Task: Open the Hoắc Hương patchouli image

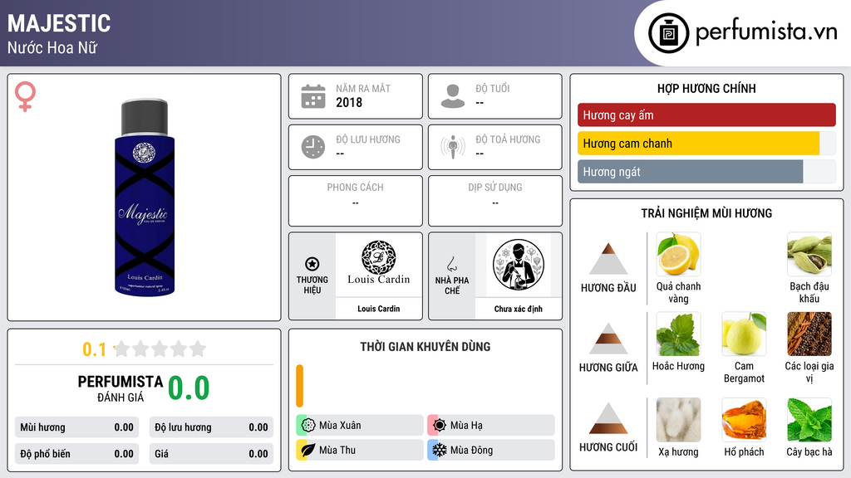Action: pos(678,334)
